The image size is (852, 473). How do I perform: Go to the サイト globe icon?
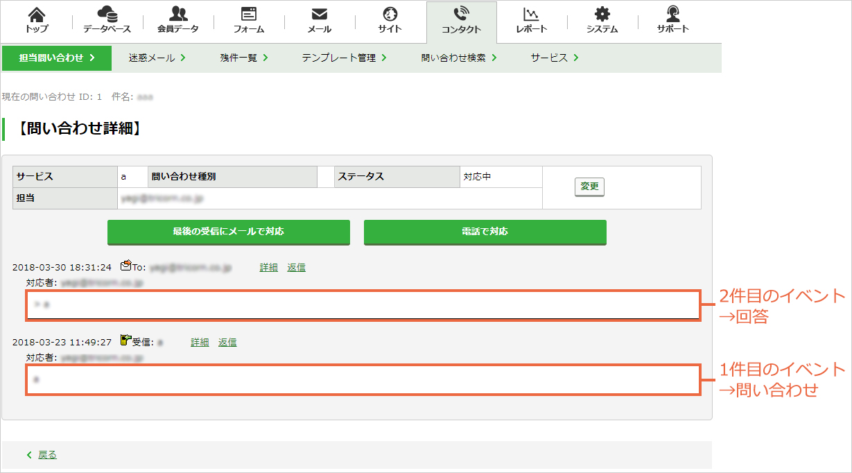[x=390, y=14]
